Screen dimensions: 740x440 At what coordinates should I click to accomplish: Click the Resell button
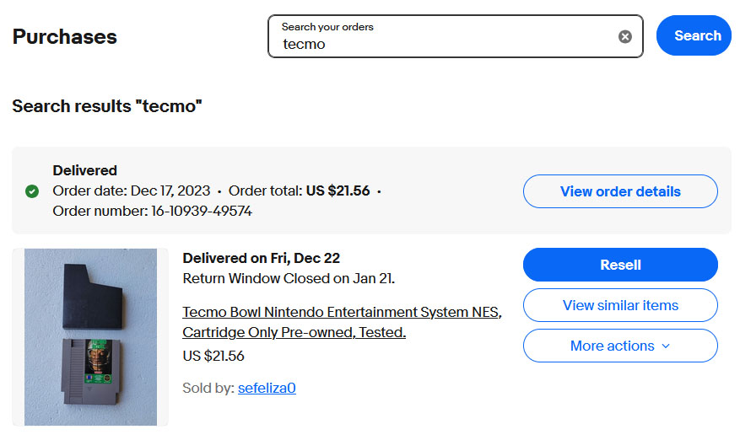click(x=620, y=265)
